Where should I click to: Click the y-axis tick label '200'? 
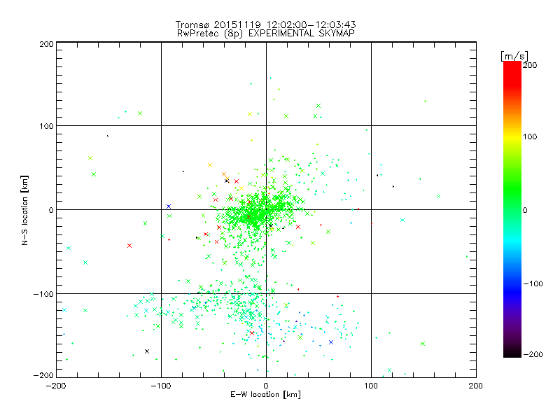tap(46, 44)
